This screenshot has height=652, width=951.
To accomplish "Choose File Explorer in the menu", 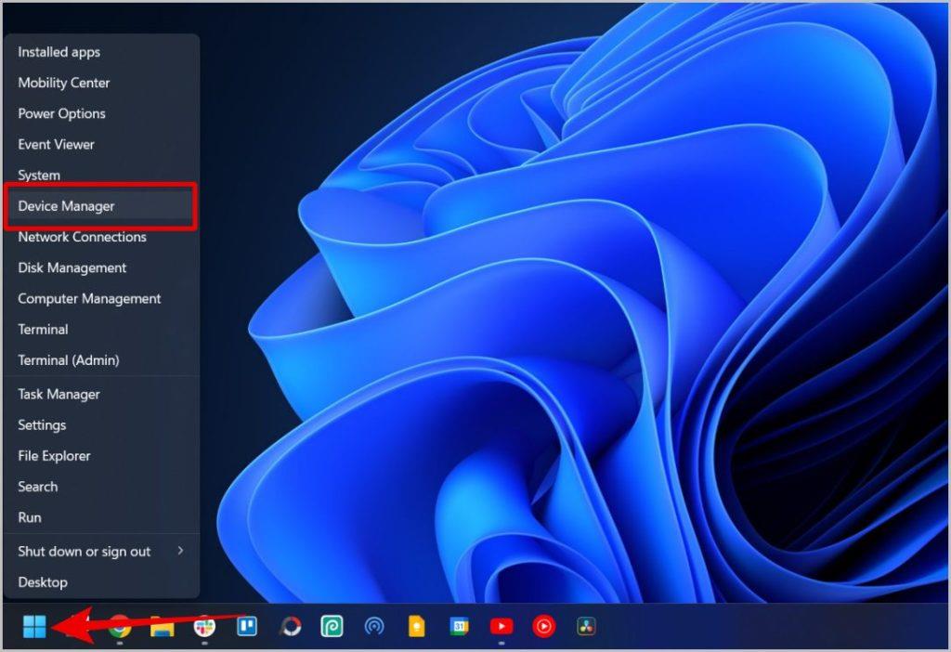I will 101,456.
